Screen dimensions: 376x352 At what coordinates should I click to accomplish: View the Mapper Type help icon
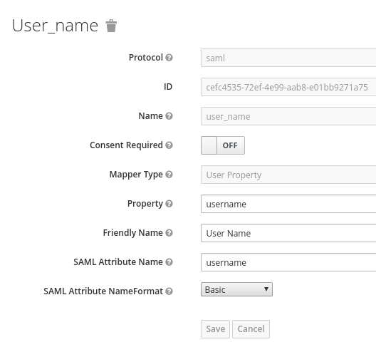[x=169, y=175]
